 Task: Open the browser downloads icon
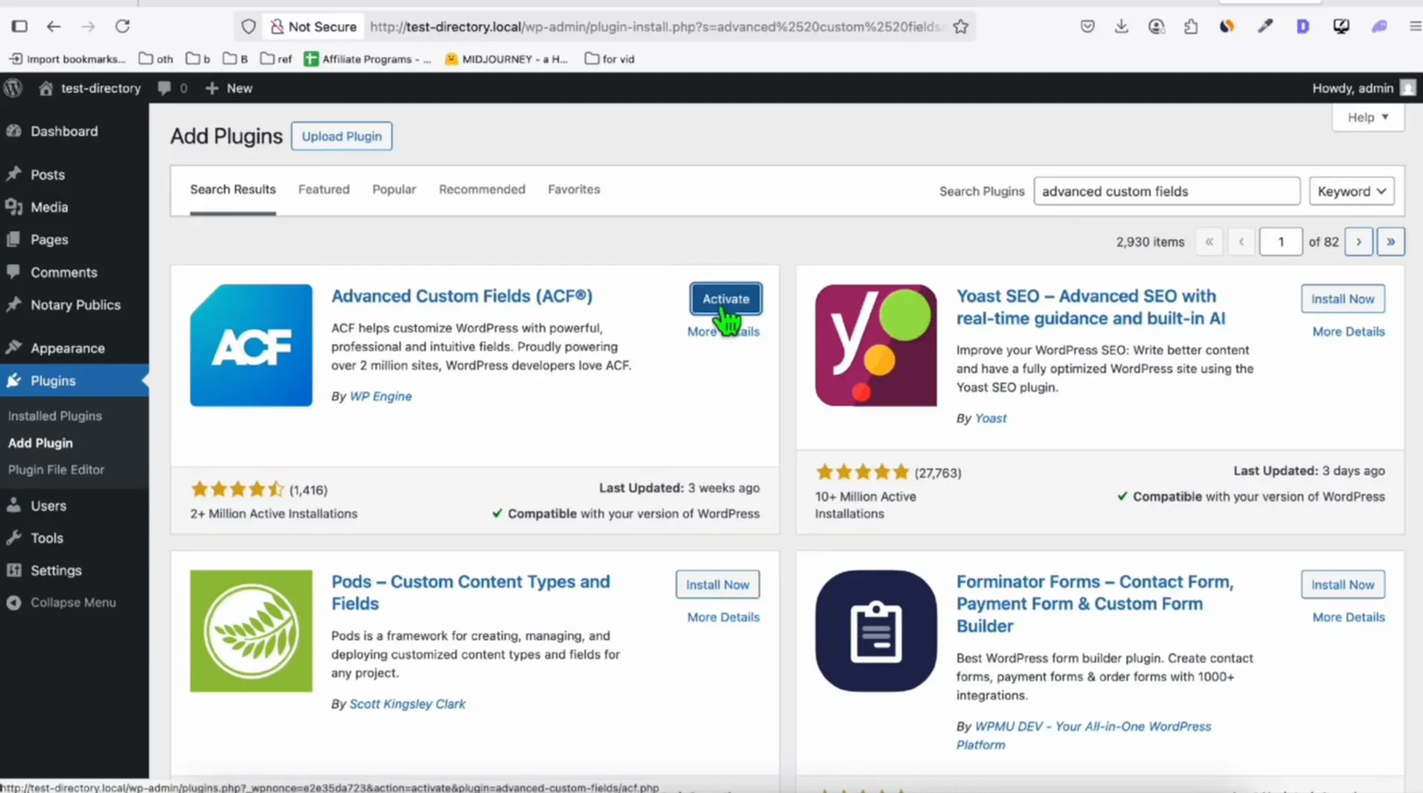tap(1122, 27)
